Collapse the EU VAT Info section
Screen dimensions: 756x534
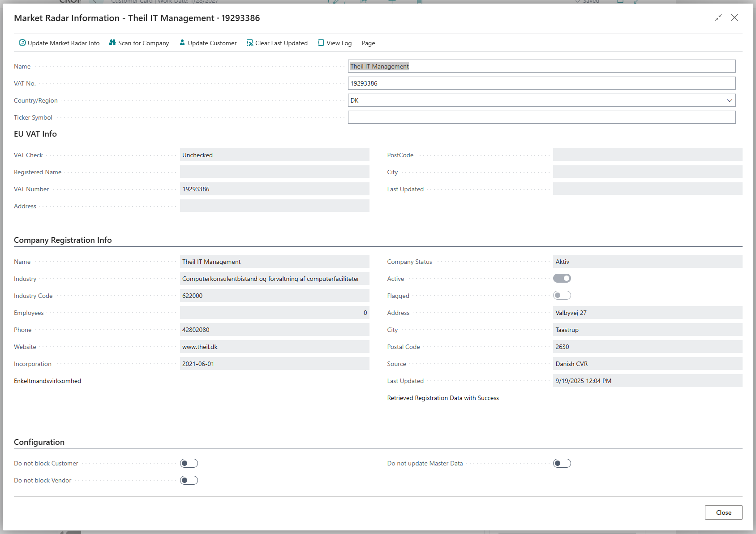[x=35, y=134]
